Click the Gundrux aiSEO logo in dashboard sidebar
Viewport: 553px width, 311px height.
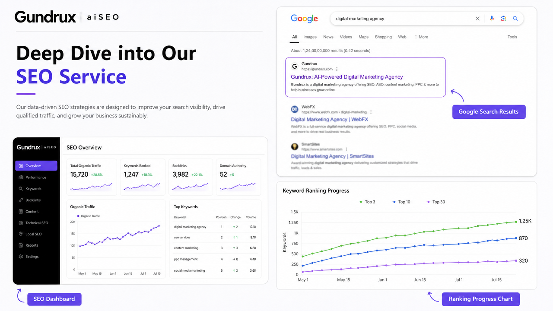pos(36,147)
